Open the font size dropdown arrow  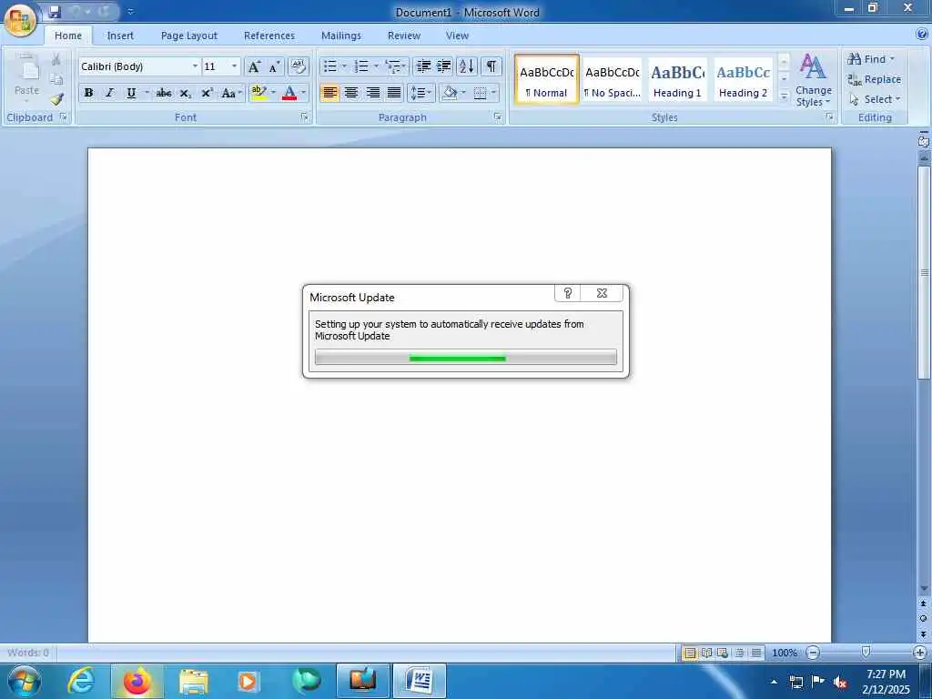[234, 66]
